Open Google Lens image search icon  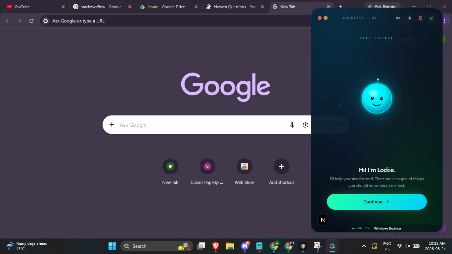tap(305, 125)
